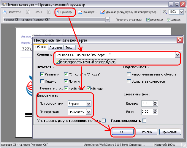The width and height of the screenshot is (187, 148).
Task: Click the zoom out magnifier icon
Action: point(164,12)
